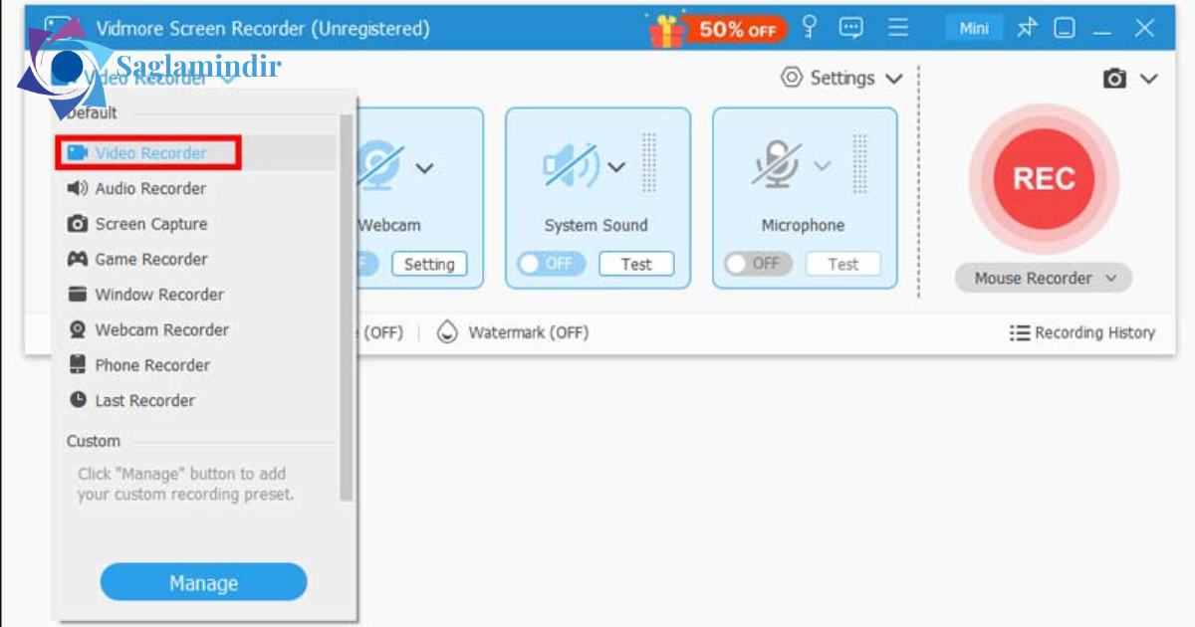This screenshot has width=1195, height=627.
Task: Expand the System Sound dropdown arrow
Action: (616, 166)
